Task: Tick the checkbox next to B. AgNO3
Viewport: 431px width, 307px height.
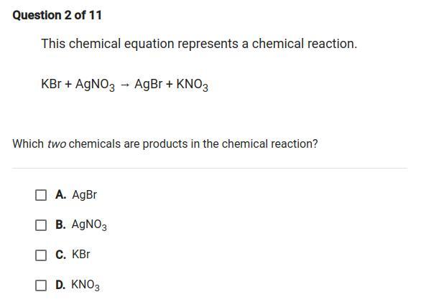Action: [41, 225]
